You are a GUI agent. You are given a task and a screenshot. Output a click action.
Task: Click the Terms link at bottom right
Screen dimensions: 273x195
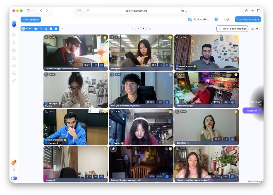[251, 181]
